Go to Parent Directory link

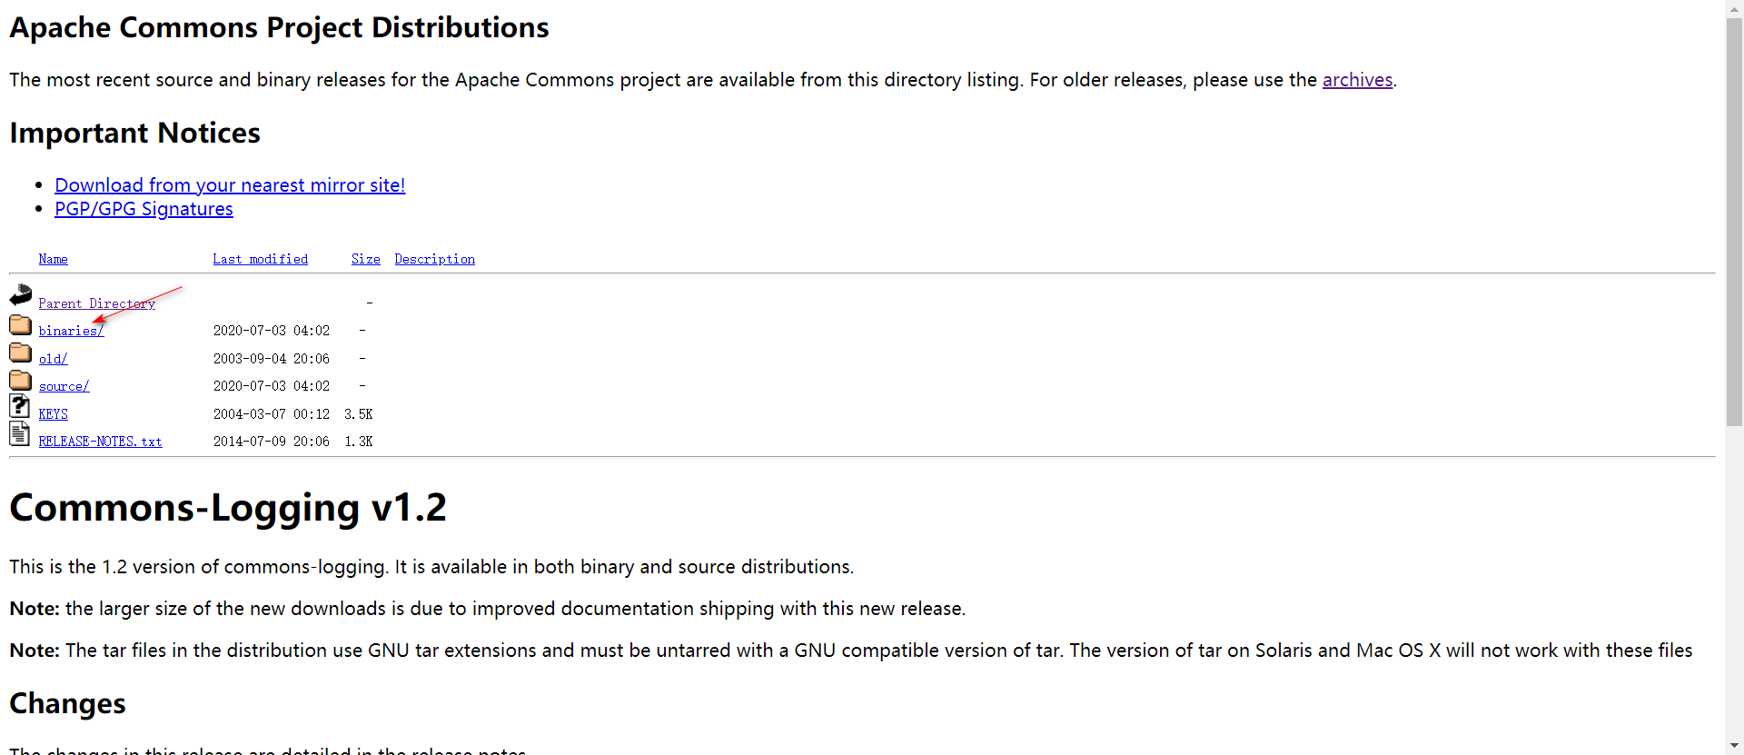coord(96,303)
